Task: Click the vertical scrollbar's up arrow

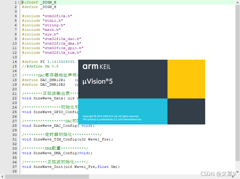Action: (237, 3)
